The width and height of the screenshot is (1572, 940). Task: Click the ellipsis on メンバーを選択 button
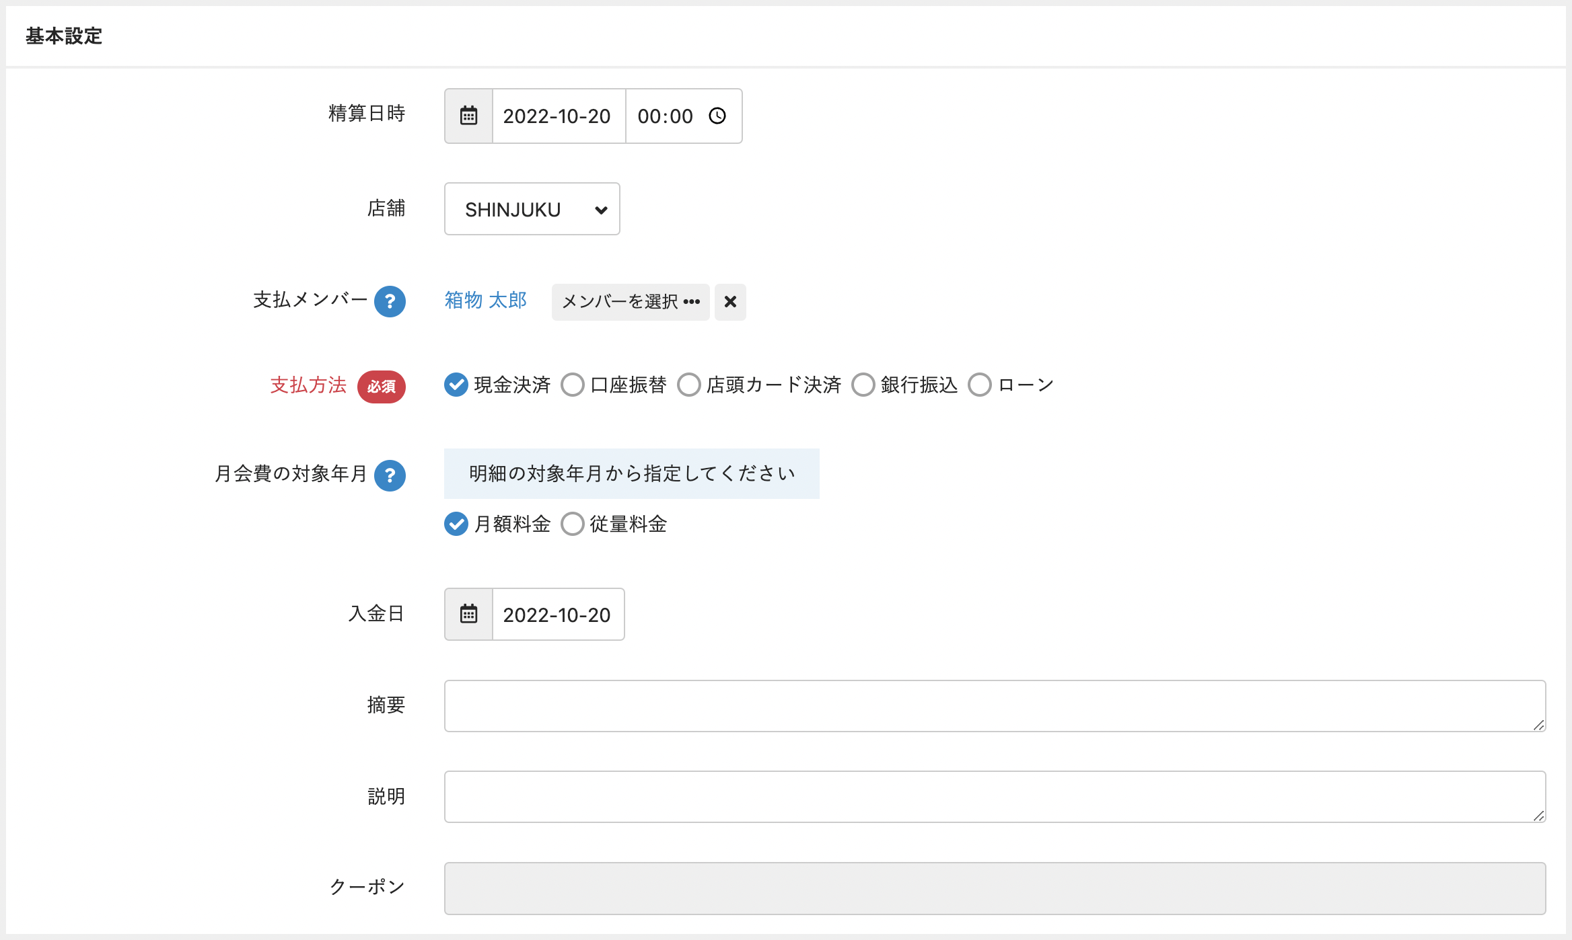(692, 303)
